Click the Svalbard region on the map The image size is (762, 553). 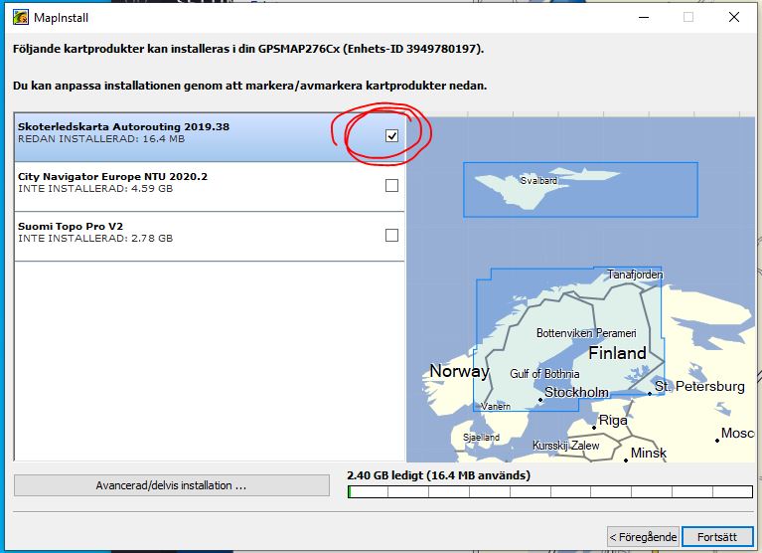(x=539, y=182)
